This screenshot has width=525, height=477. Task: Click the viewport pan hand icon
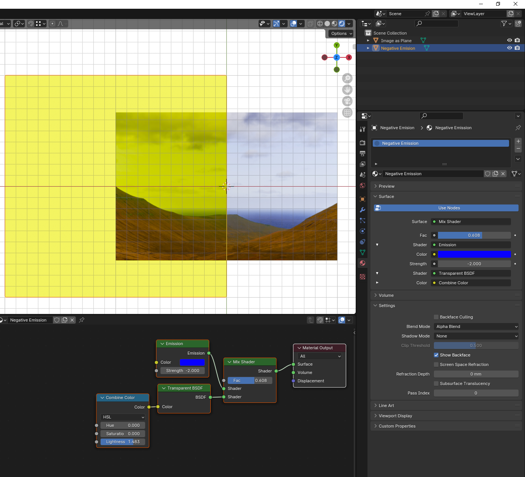347,90
